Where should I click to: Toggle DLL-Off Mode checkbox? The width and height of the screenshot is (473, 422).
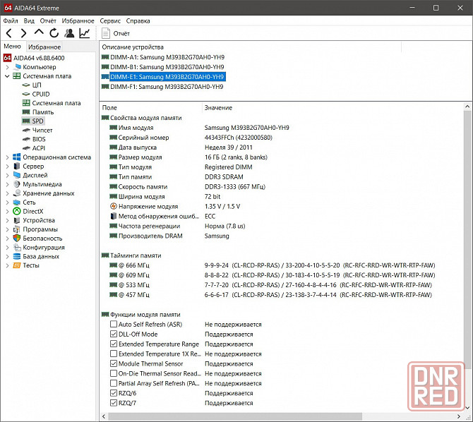click(114, 334)
